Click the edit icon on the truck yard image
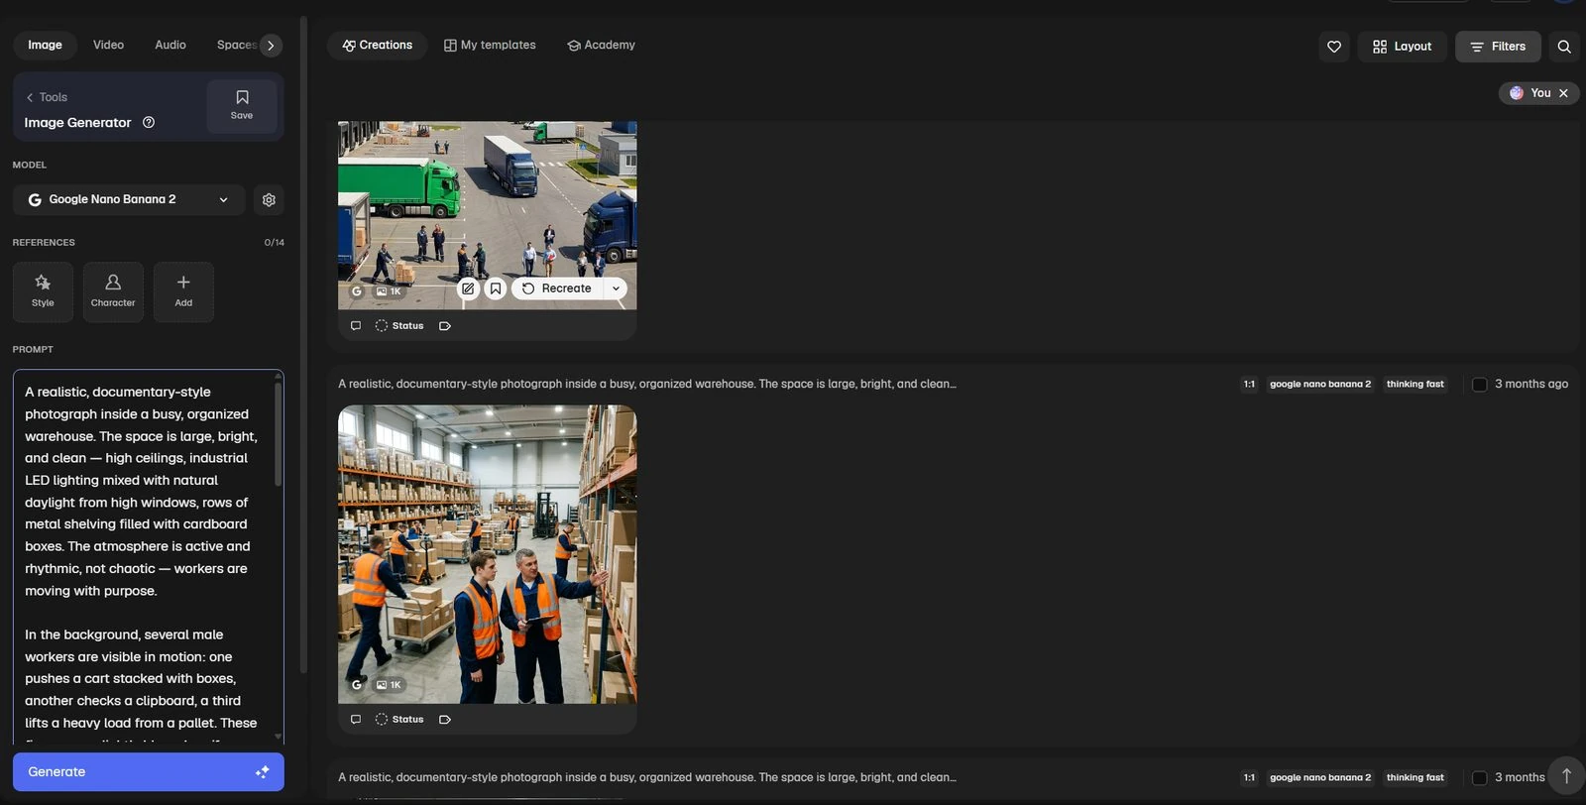This screenshot has height=805, width=1586. click(468, 288)
